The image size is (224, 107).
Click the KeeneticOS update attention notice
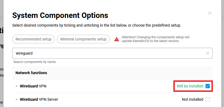point(156,39)
